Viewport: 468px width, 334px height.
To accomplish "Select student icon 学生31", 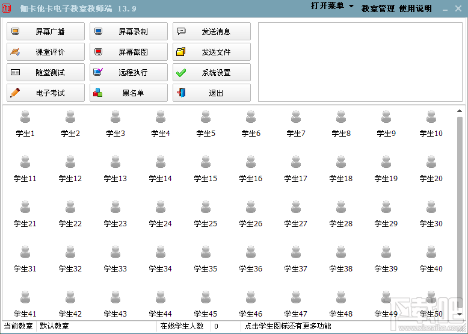I will coord(25,252).
